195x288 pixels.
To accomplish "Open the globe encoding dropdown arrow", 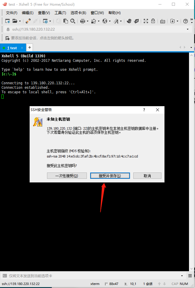I will [110, 21].
